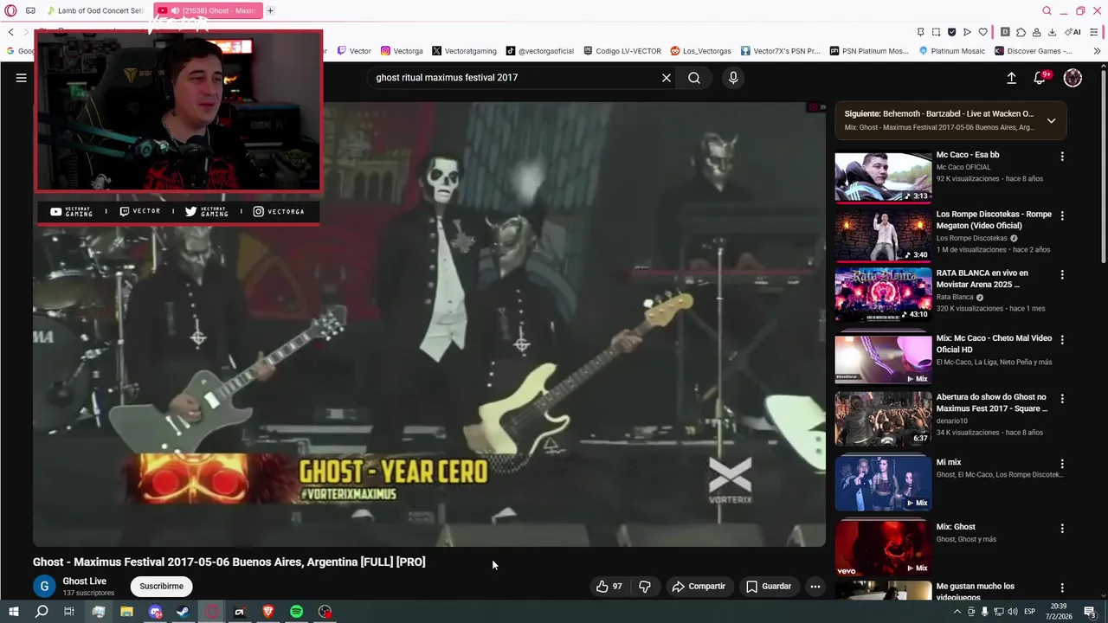This screenshot has width=1108, height=623.
Task: Open browser extensions cube icon
Action: coord(1021,32)
